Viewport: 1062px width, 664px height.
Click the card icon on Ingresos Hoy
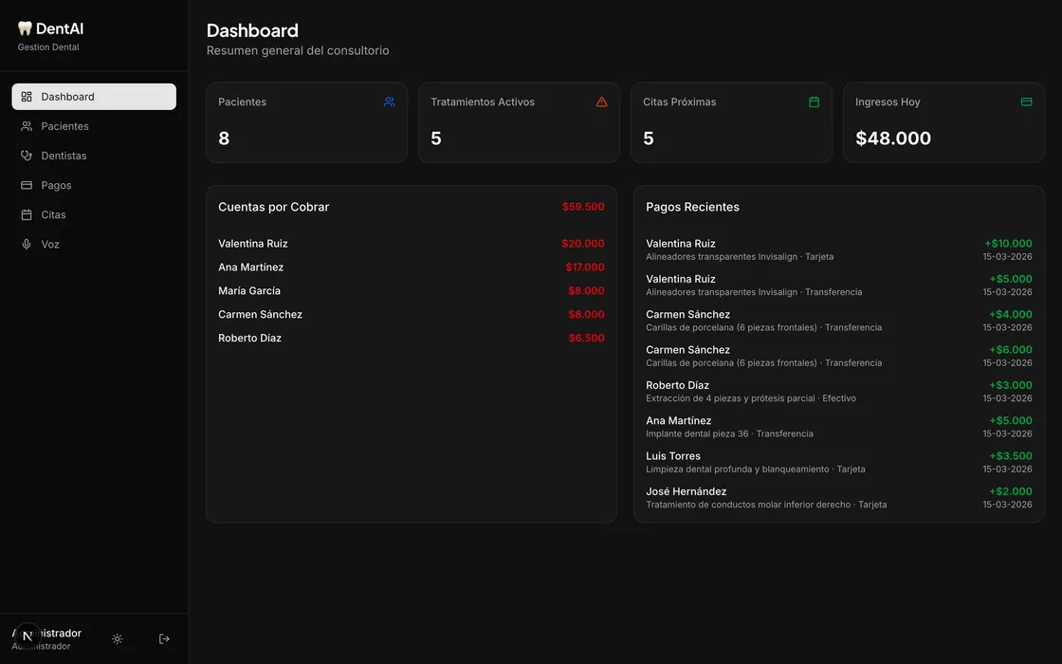click(x=1026, y=101)
